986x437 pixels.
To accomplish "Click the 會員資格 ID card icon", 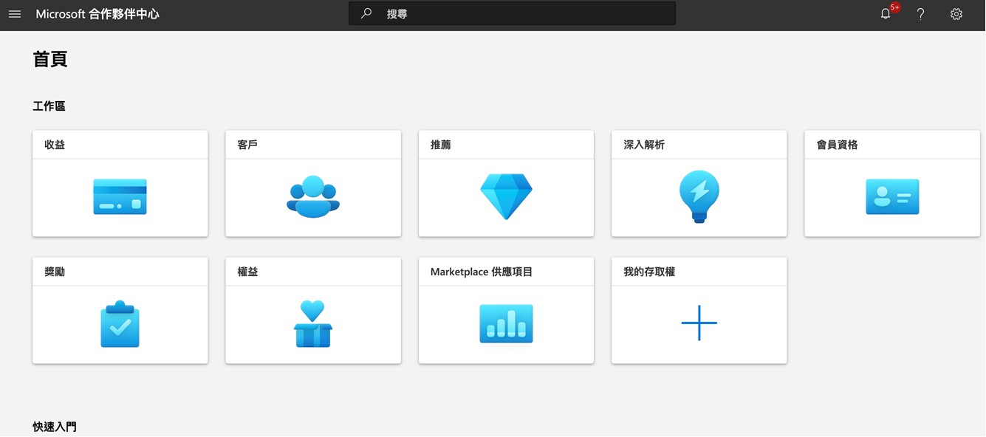I will pos(892,197).
